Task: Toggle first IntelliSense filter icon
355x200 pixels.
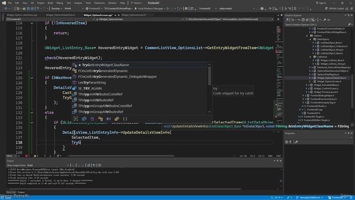Action: (x=76, y=118)
